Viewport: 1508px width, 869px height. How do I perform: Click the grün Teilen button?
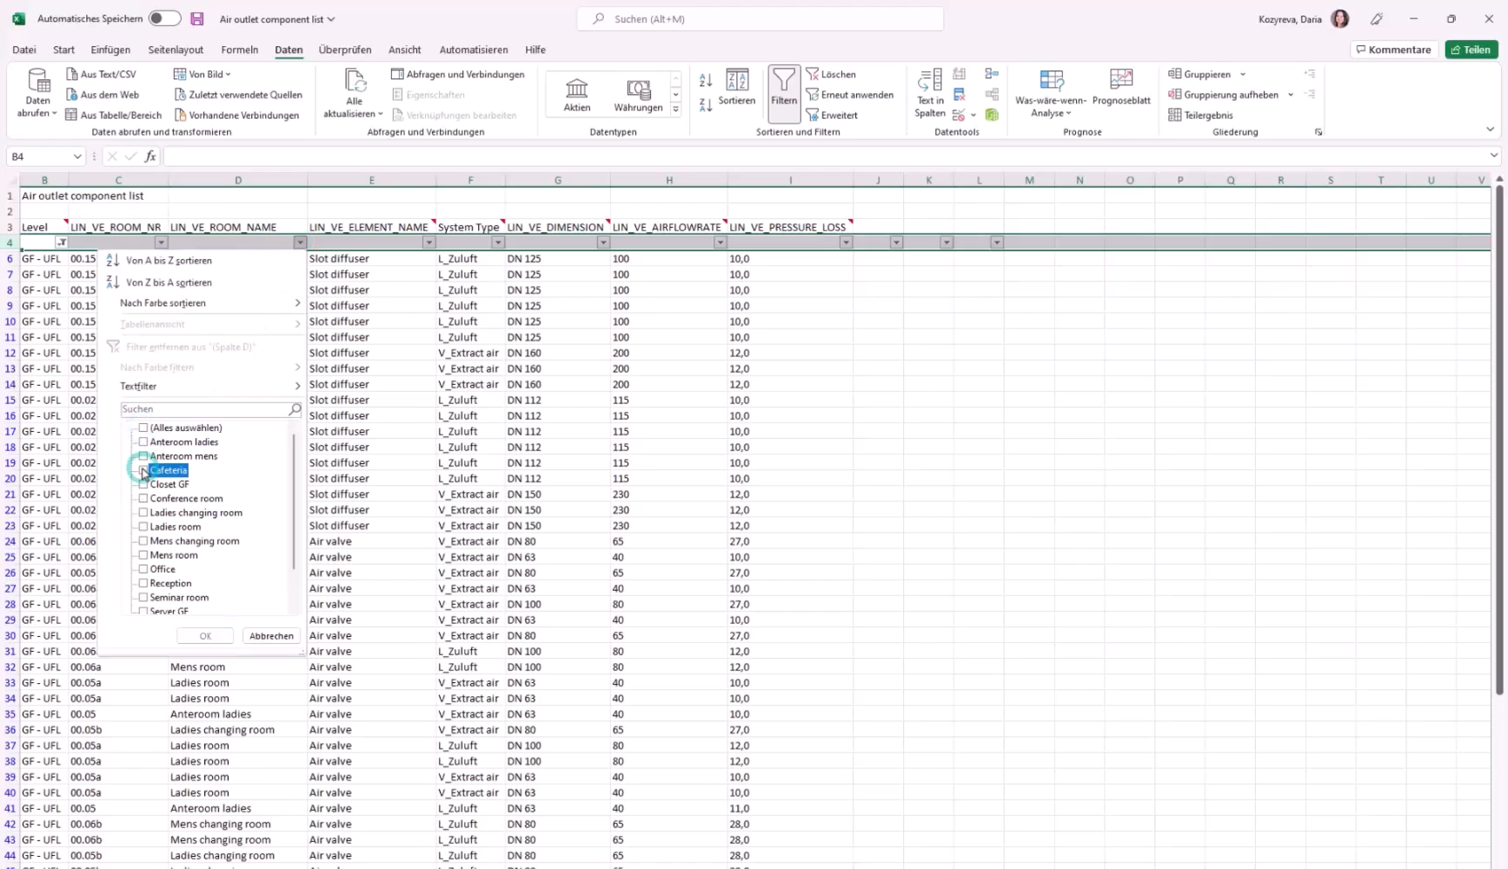tap(1471, 50)
